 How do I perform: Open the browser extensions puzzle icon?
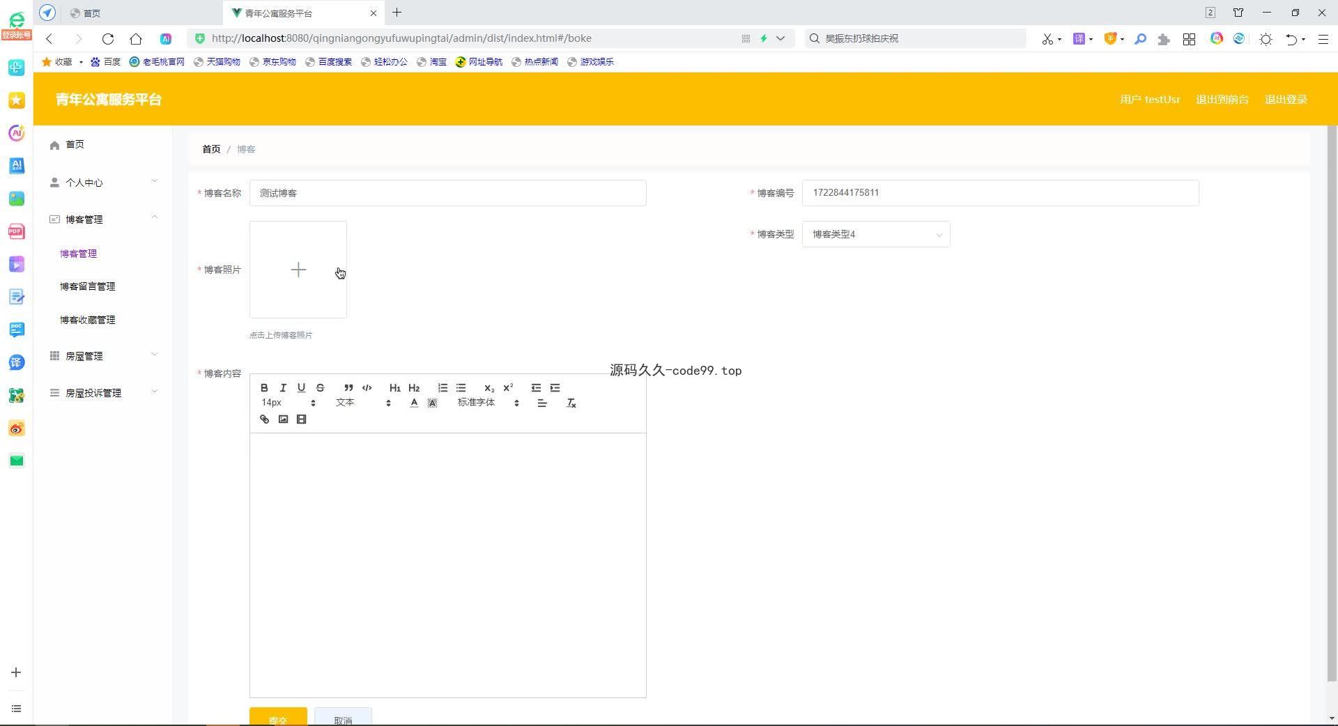1163,39
